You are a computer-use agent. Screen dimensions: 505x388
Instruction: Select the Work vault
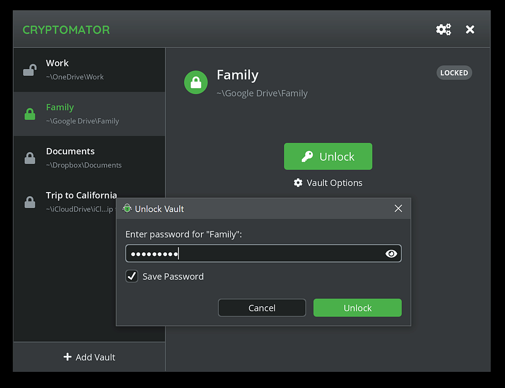point(89,70)
